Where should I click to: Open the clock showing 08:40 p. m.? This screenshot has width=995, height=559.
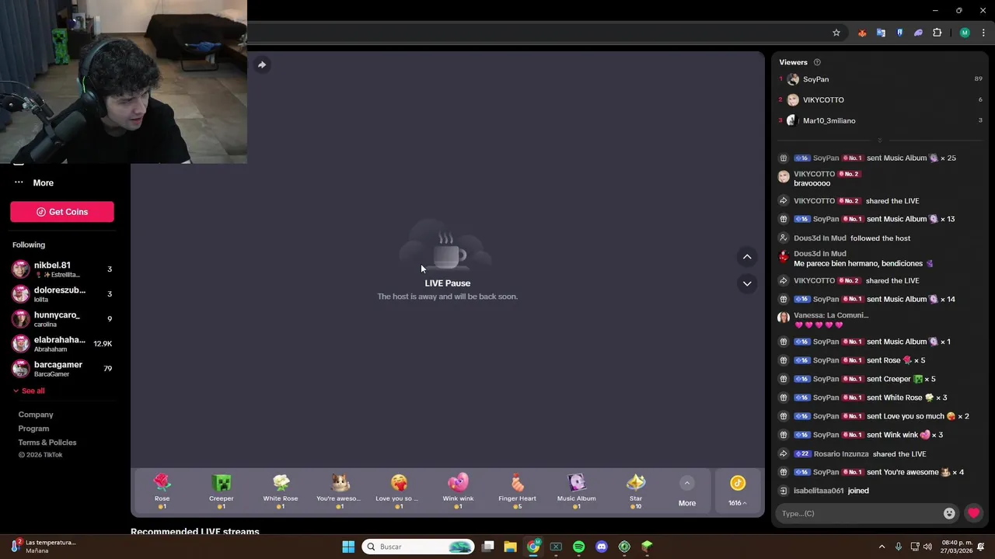(957, 547)
